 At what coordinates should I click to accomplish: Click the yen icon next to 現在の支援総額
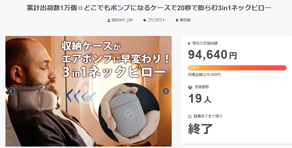pos(189,43)
